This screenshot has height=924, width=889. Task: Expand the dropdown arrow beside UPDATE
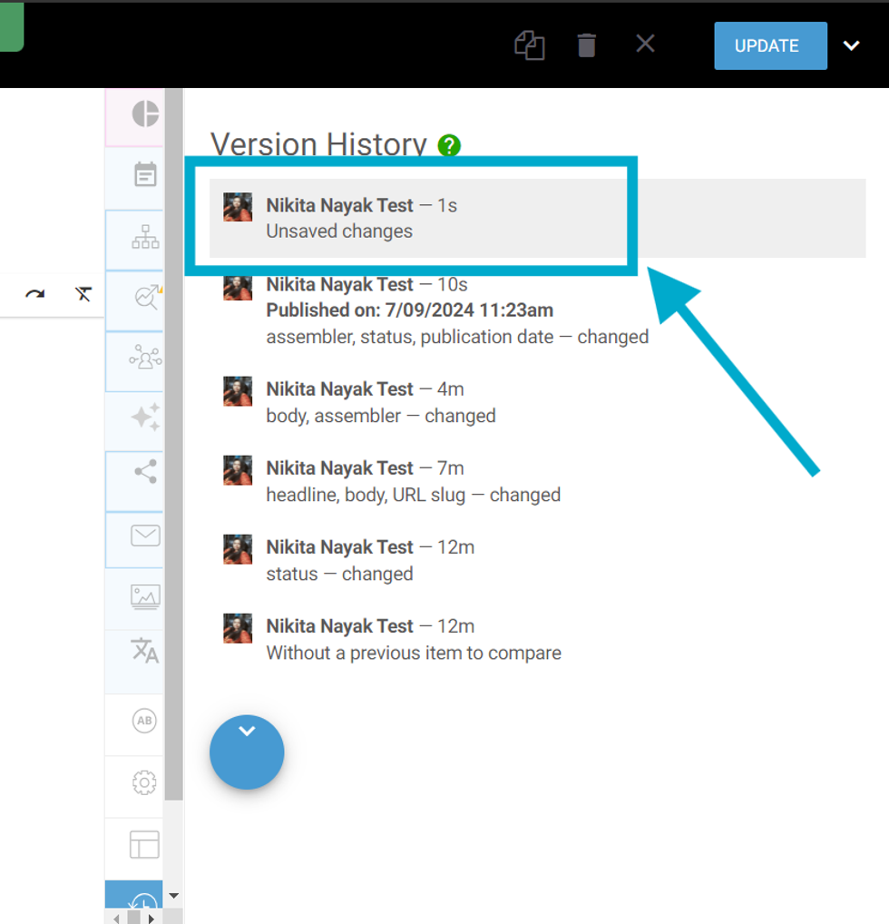[851, 46]
